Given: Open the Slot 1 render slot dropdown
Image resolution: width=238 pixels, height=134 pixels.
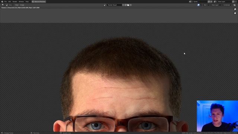Looking at the screenshot, I should [x=207, y=5].
